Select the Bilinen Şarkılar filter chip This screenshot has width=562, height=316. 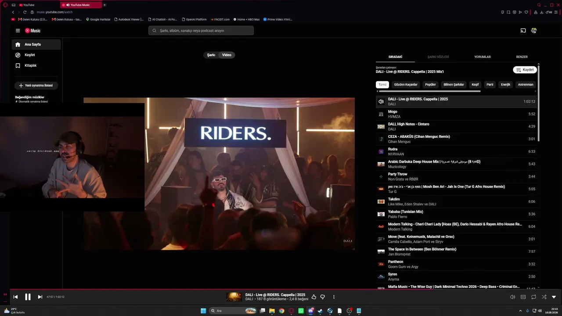pyautogui.click(x=454, y=85)
